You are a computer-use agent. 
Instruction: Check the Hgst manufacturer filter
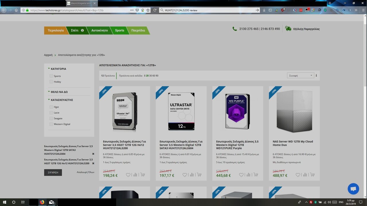pos(51,107)
